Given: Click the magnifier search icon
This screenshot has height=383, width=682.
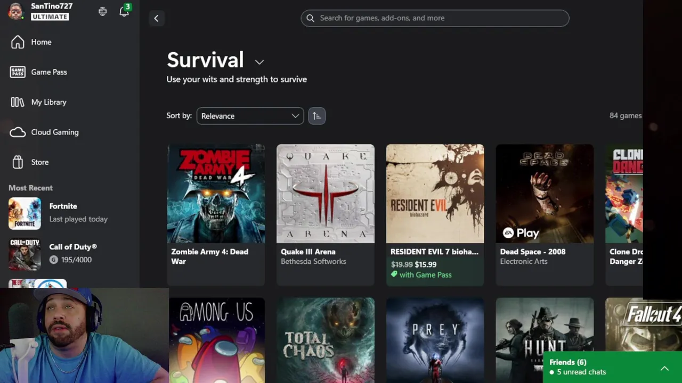Looking at the screenshot, I should click(310, 18).
